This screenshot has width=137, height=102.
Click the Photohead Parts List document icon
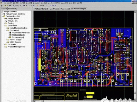click(10, 33)
